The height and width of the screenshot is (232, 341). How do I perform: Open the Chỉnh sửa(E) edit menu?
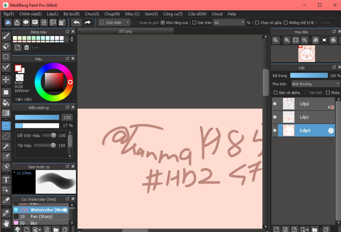click(30, 14)
